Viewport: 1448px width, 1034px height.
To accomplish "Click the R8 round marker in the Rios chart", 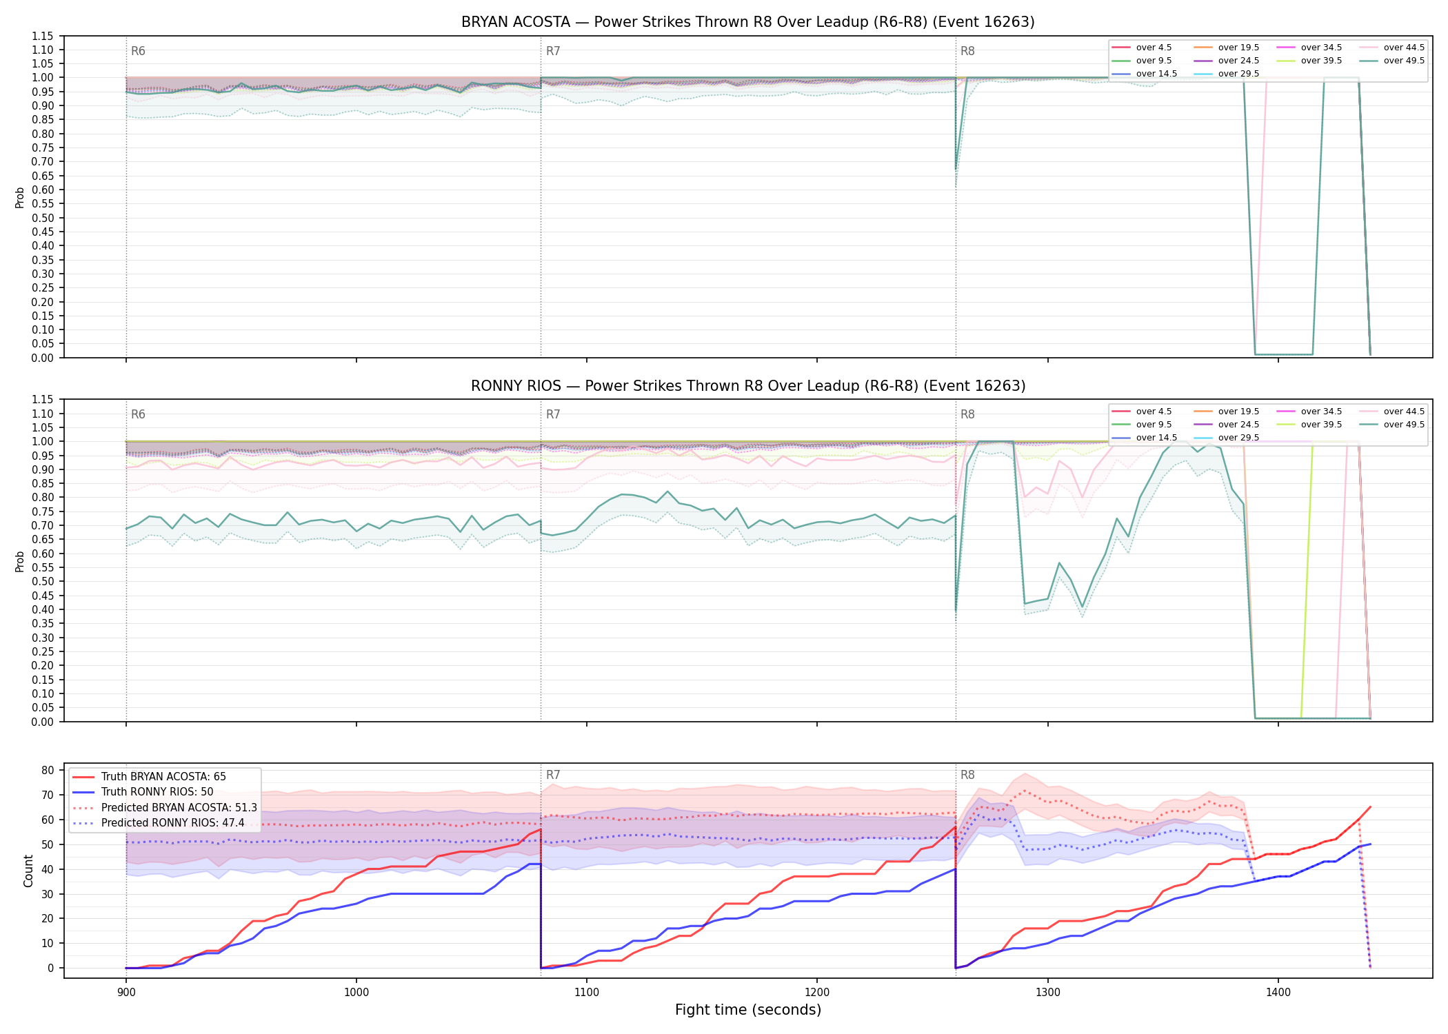I will [x=967, y=414].
